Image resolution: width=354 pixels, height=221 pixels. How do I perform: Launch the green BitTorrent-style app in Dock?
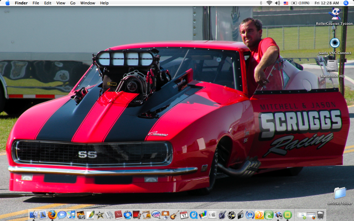[269, 214]
